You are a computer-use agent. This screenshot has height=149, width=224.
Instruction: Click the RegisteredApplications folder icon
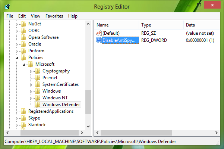tap(23, 111)
